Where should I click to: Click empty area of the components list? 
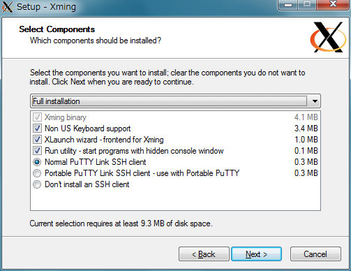click(x=175, y=199)
